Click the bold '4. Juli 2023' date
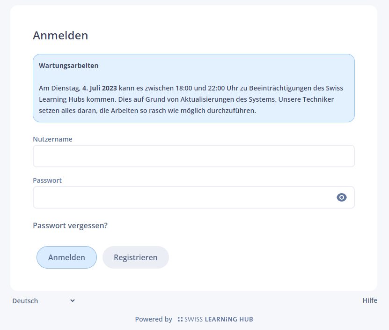Viewport: 389px width, 330px height. click(100, 88)
